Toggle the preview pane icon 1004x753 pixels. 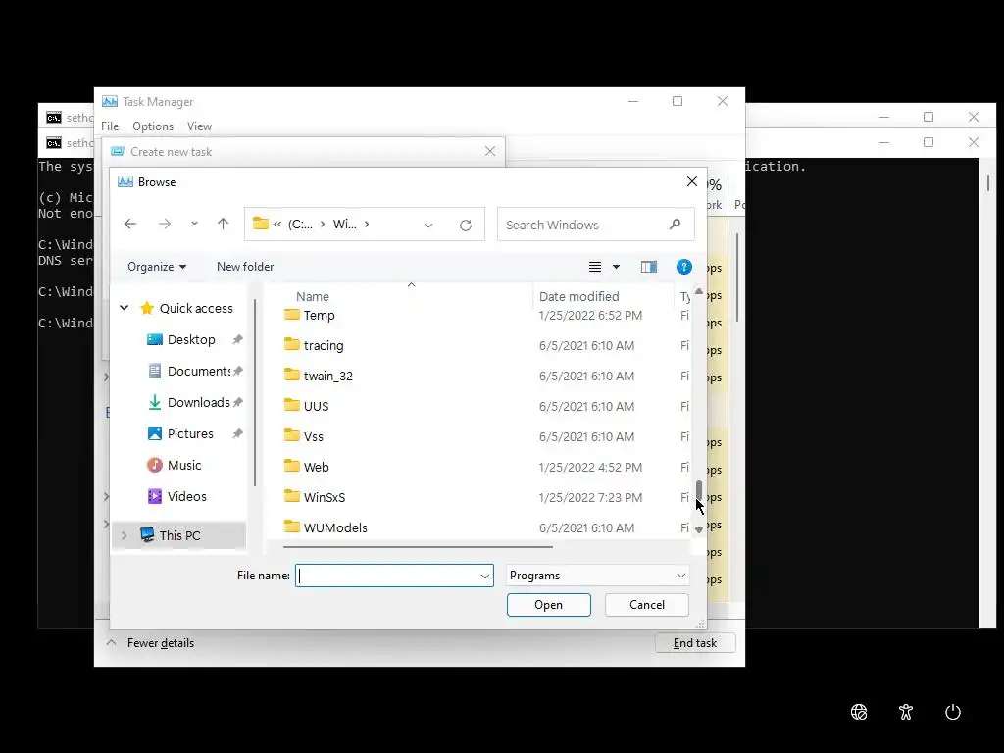649,267
